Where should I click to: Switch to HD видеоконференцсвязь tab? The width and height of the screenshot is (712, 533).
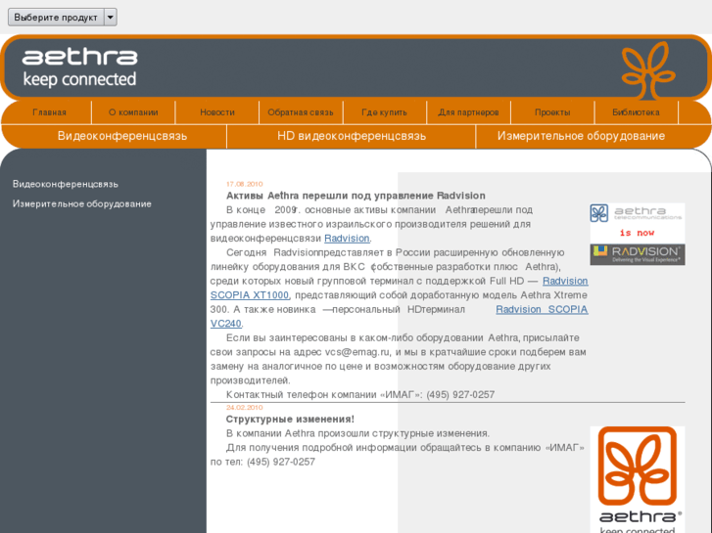click(x=352, y=136)
